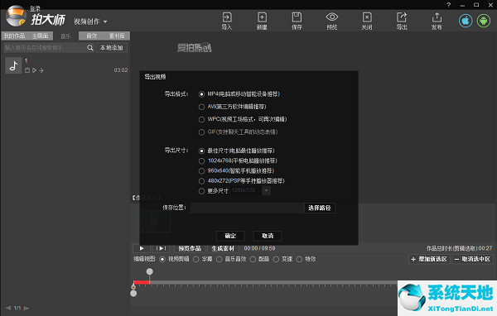This screenshot has height=316, width=497.
Task: Click the 发布 publish upload icon
Action: [437, 21]
